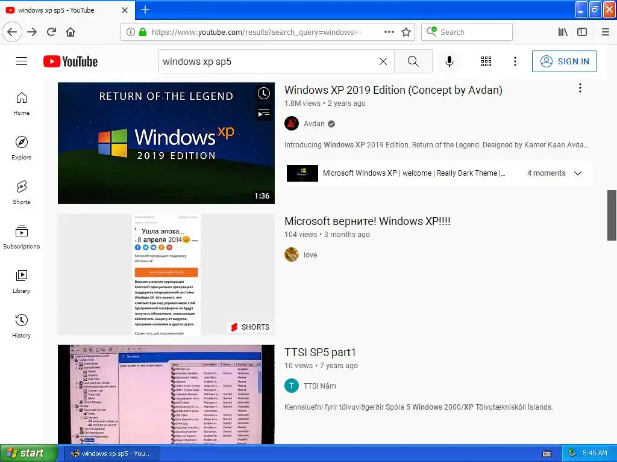Open the Windows start button
Image resolution: width=617 pixels, height=462 pixels.
(x=29, y=454)
